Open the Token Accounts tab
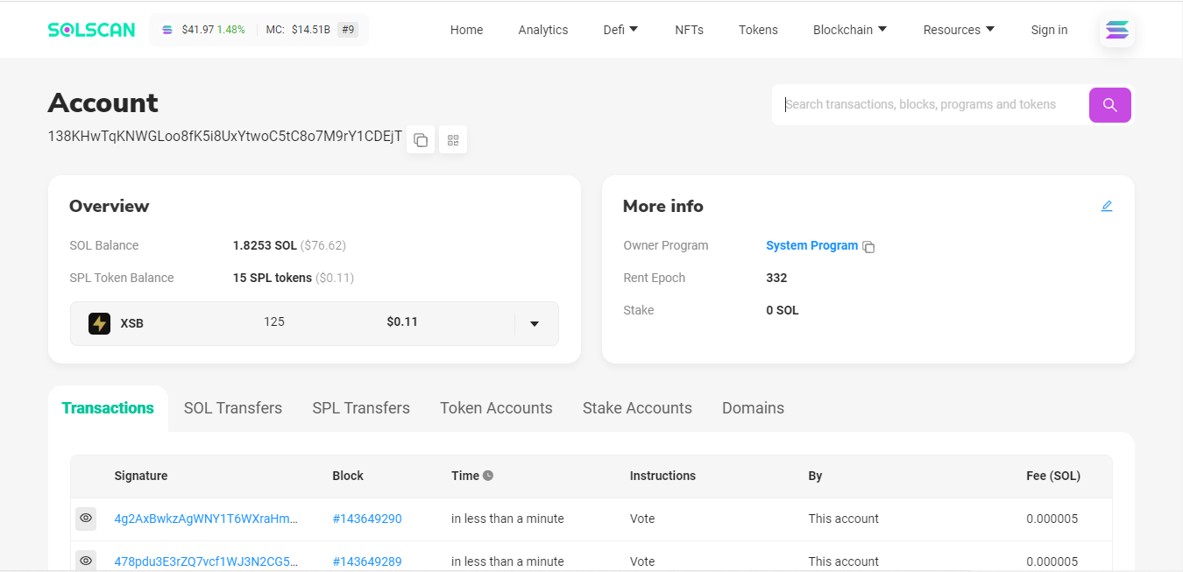Image resolution: width=1183 pixels, height=572 pixels. point(496,408)
